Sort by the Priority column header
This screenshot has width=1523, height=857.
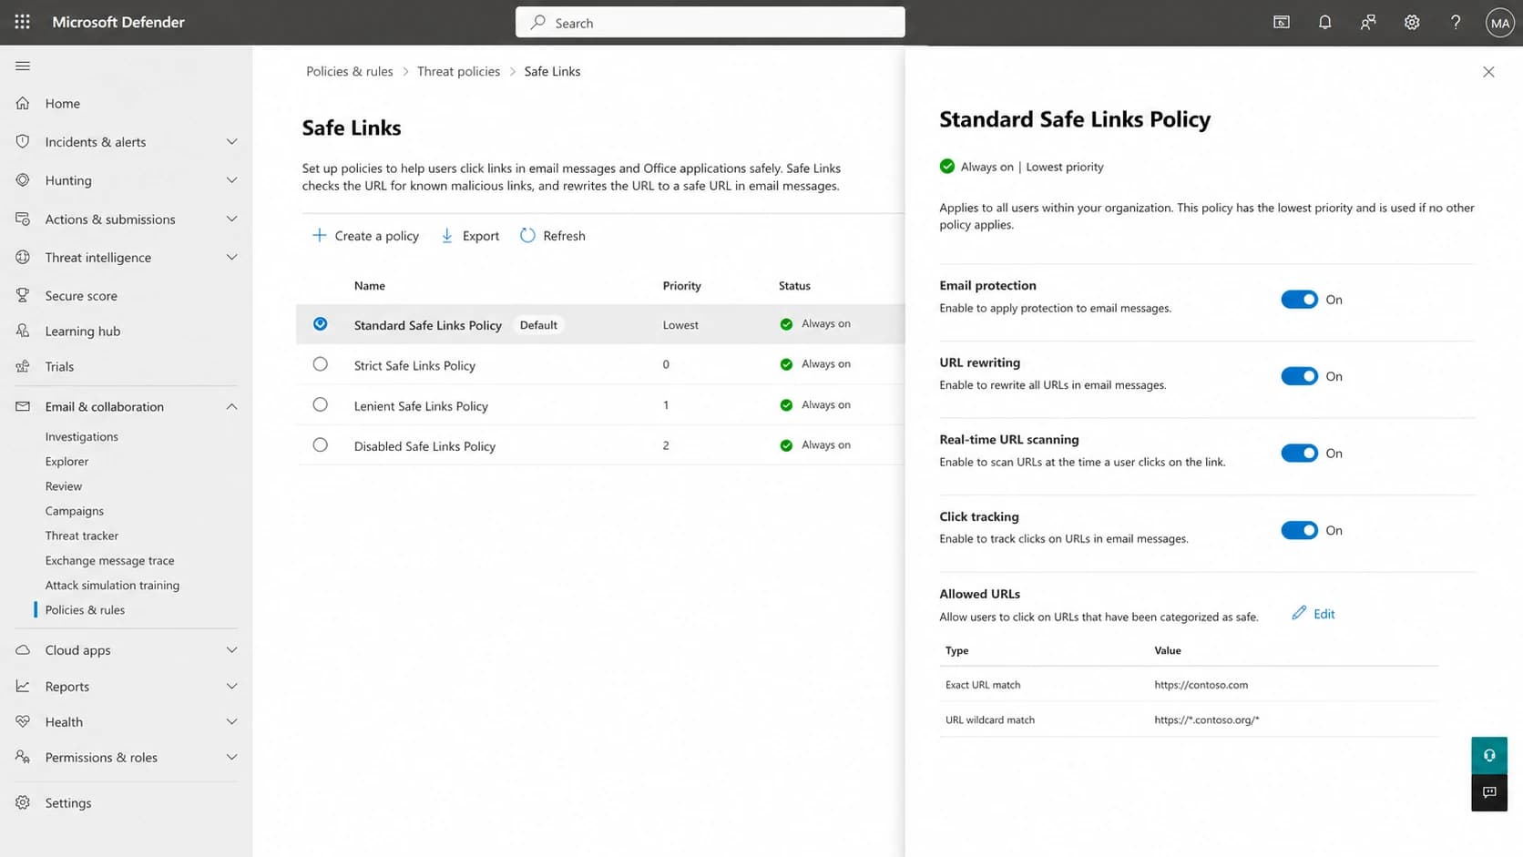(682, 286)
